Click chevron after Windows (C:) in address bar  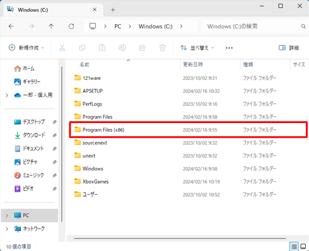pos(181,27)
